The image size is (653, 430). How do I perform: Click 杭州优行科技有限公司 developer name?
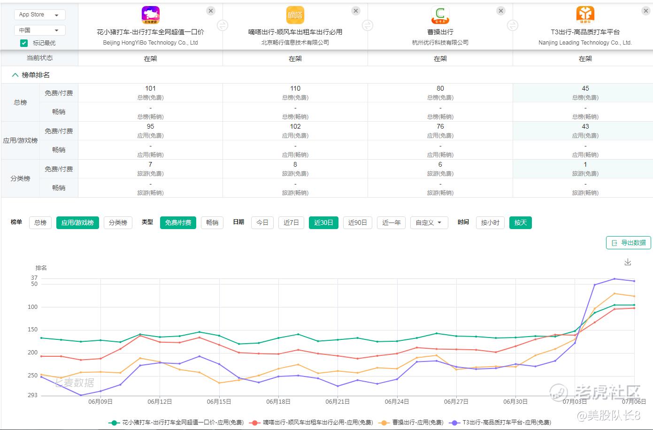(x=440, y=43)
